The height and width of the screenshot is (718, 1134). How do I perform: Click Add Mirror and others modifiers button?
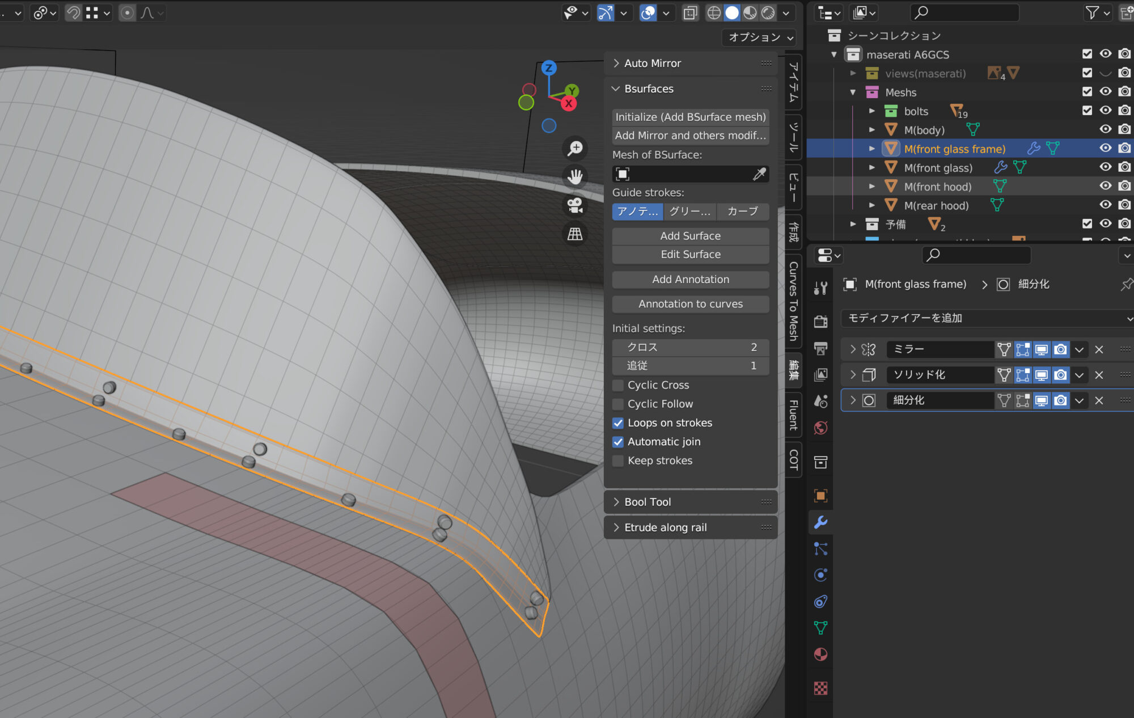coord(691,136)
